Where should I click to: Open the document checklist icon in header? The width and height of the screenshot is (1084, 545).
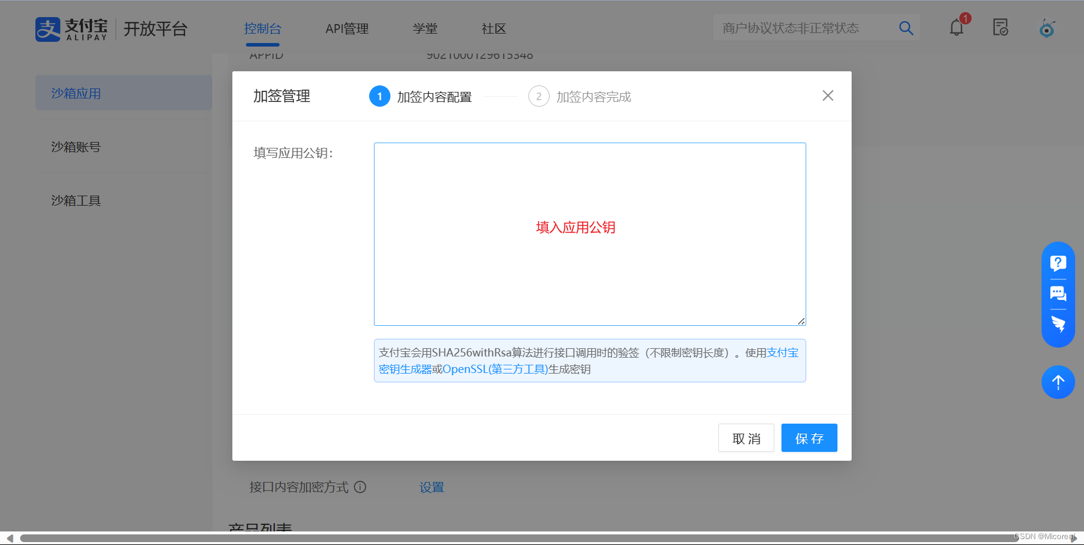[1001, 27]
